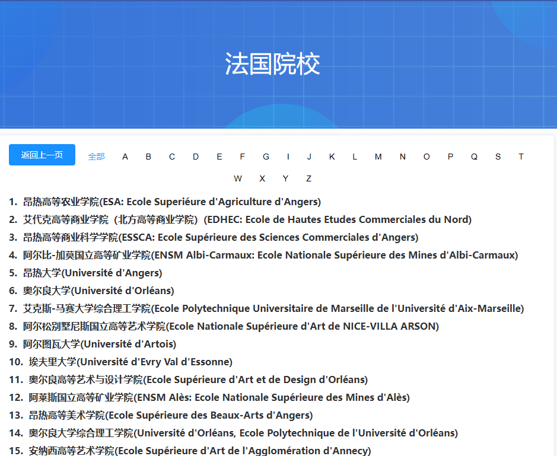Open 埃夫里大学 (Evry Val d'Essonne) entry
The width and height of the screenshot is (557, 456).
(131, 362)
